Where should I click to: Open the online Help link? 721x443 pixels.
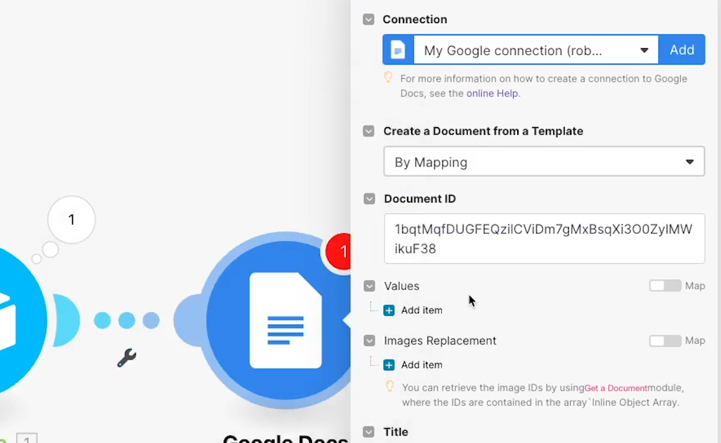coord(492,93)
